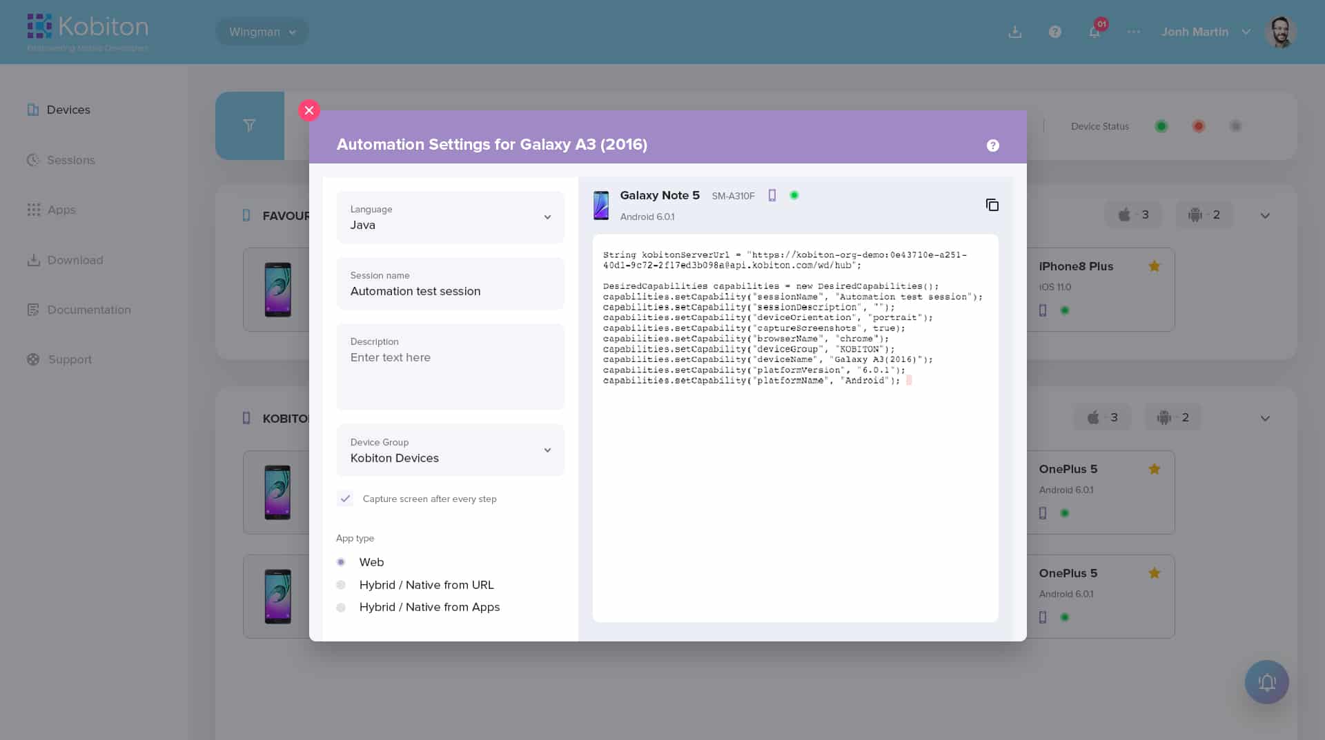Open help for Automation Settings dialog

[992, 146]
